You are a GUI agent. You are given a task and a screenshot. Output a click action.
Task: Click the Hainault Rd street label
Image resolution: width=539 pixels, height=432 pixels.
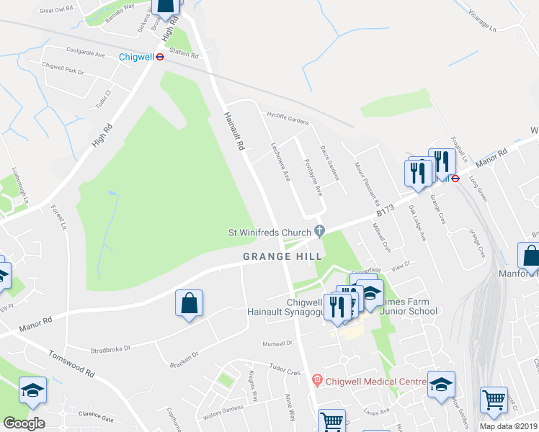coord(234,131)
